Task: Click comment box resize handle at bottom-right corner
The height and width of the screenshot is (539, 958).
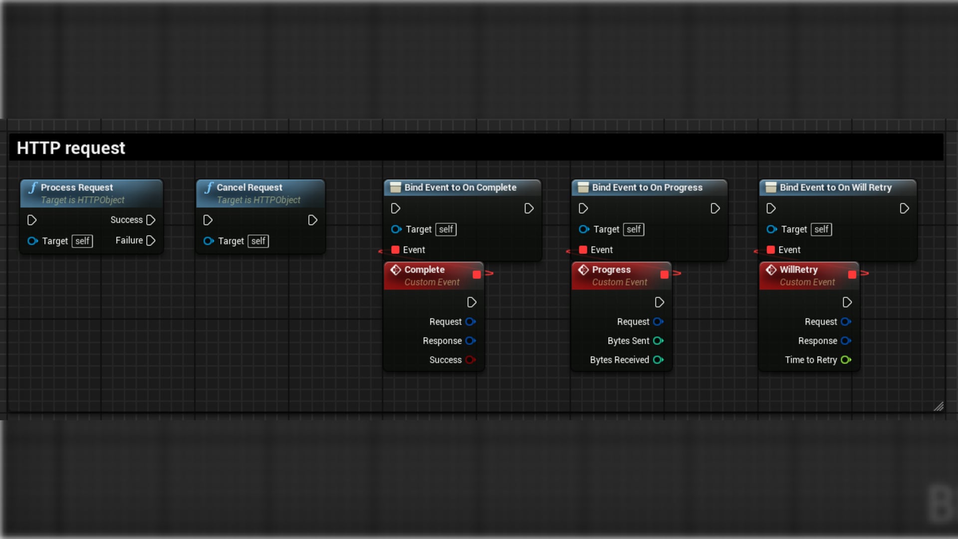Action: (939, 406)
